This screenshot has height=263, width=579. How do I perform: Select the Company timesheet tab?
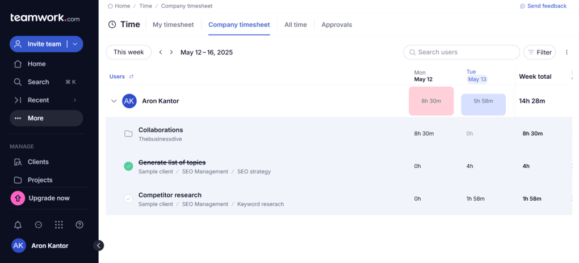click(x=239, y=25)
